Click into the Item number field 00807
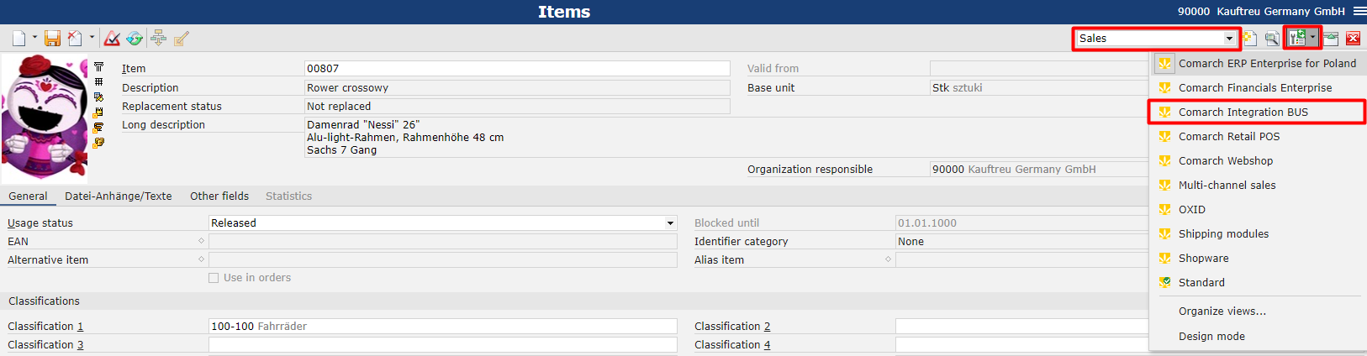The image size is (1367, 356). (x=517, y=69)
